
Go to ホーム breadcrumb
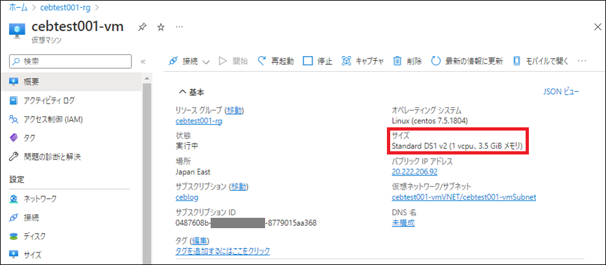tap(17, 7)
